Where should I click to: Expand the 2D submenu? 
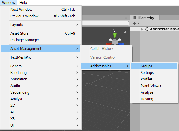pyautogui.click(x=41, y=106)
